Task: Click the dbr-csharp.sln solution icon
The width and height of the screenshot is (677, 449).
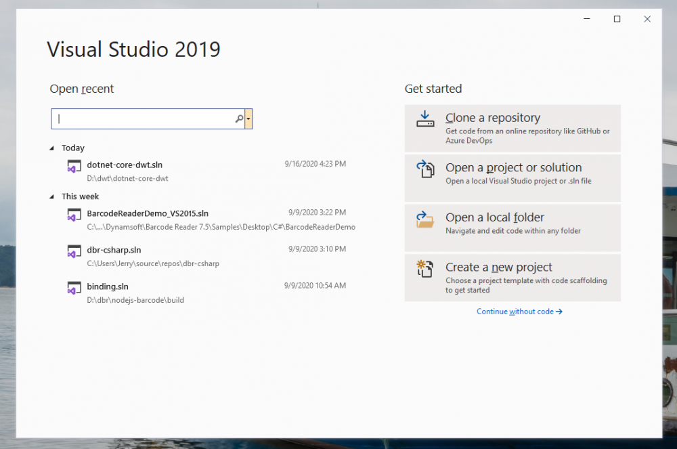Action: [74, 252]
